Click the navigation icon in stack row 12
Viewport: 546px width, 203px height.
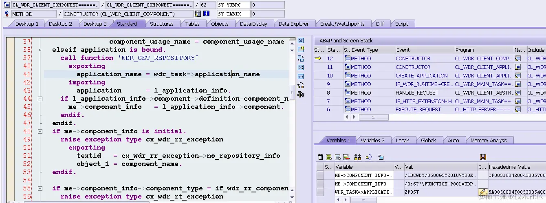[x=518, y=59]
